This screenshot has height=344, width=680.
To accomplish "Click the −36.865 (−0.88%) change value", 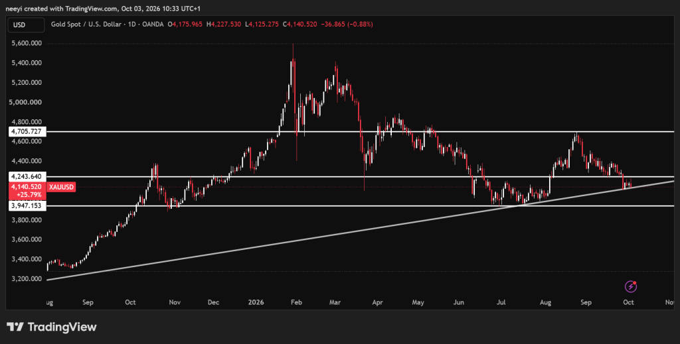I will [347, 25].
